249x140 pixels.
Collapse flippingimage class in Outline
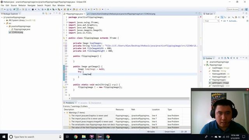pos(205,65)
